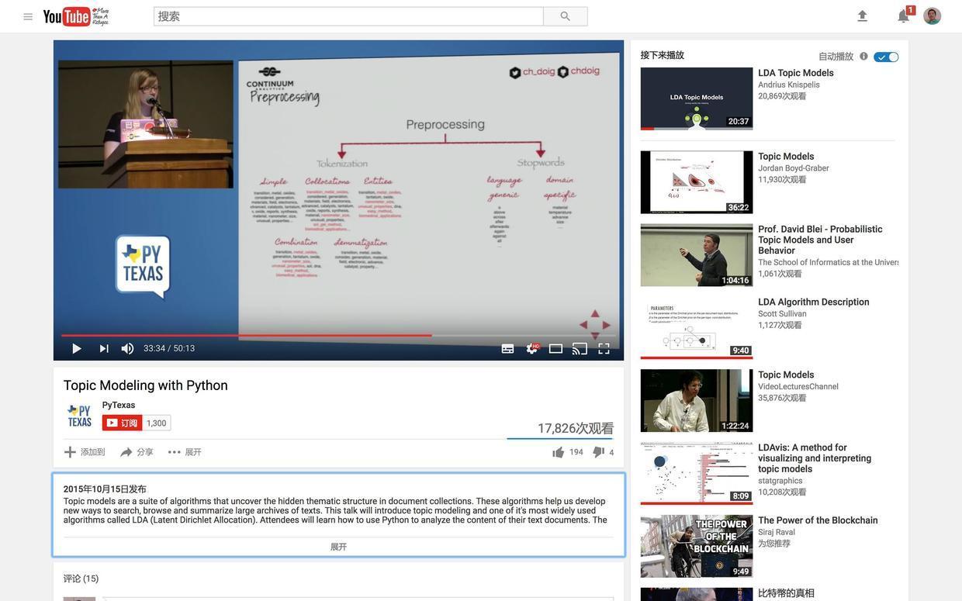Viewport: 962px width, 601px height.
Task: Click the search magnifier button
Action: [x=565, y=16]
